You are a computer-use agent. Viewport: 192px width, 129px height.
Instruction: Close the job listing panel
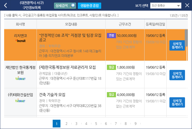pos(187,5)
